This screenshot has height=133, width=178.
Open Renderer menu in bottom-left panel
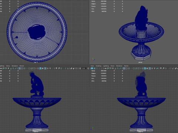[15, 66]
